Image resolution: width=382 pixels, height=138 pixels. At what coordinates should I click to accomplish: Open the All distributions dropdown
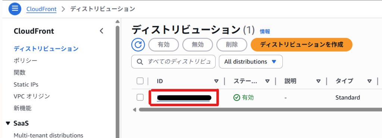click(251, 62)
